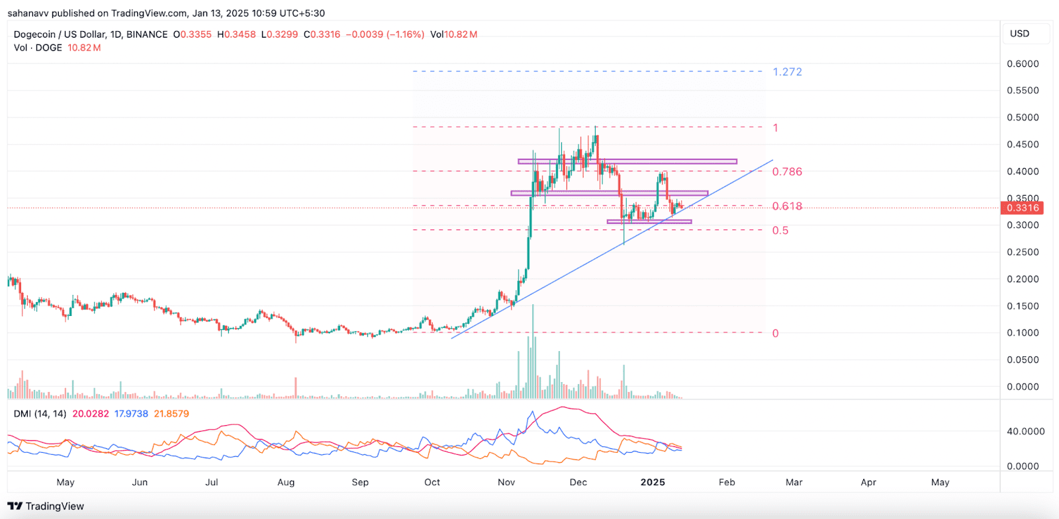Select the 1.272 Fibonacci level label
Viewport: 1059px width, 519px height.
(x=787, y=71)
